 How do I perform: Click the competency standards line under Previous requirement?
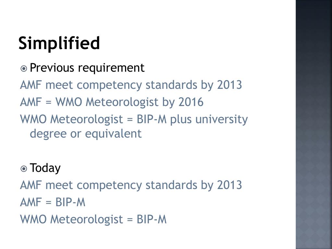coord(131,85)
